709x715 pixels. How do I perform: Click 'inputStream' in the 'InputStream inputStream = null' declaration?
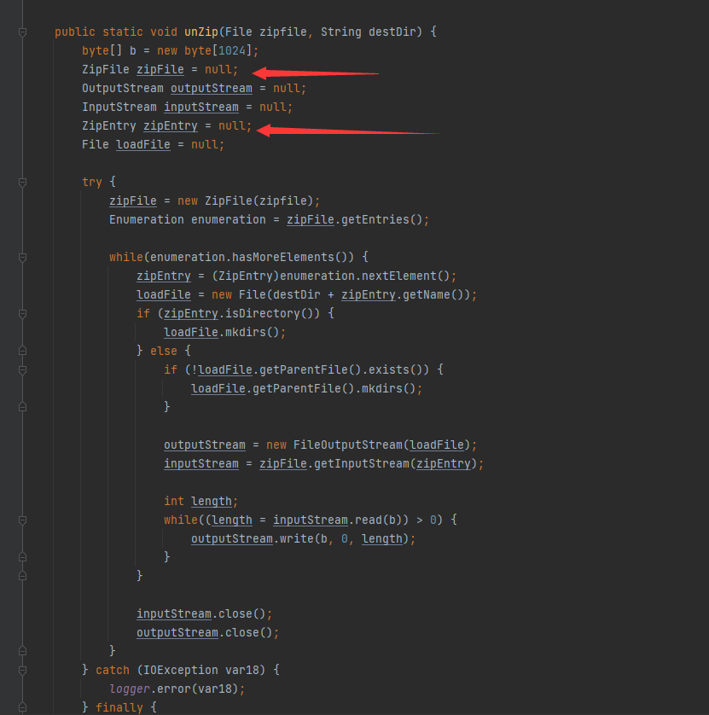(201, 107)
